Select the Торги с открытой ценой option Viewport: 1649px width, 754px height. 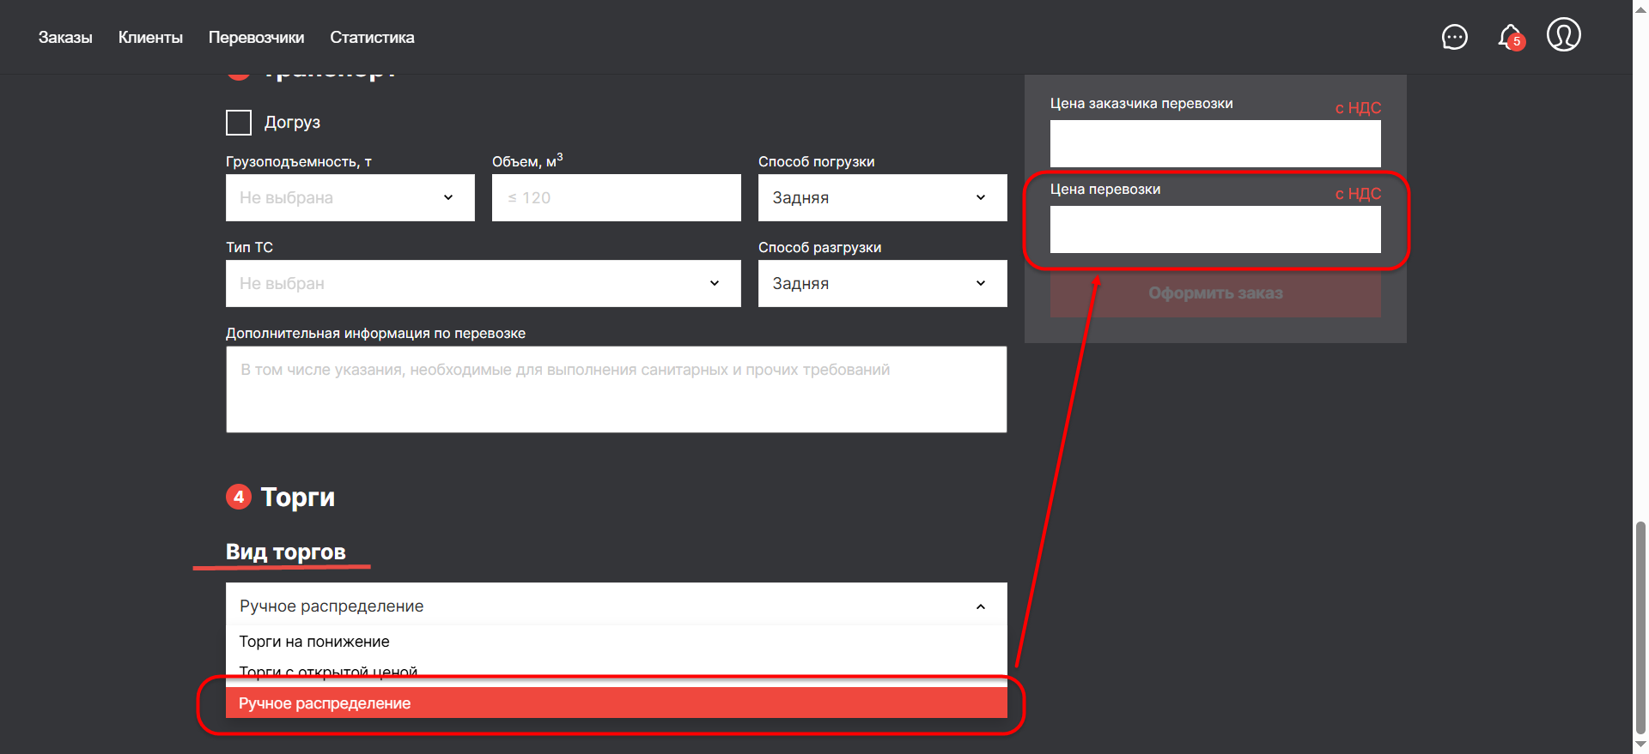328,670
